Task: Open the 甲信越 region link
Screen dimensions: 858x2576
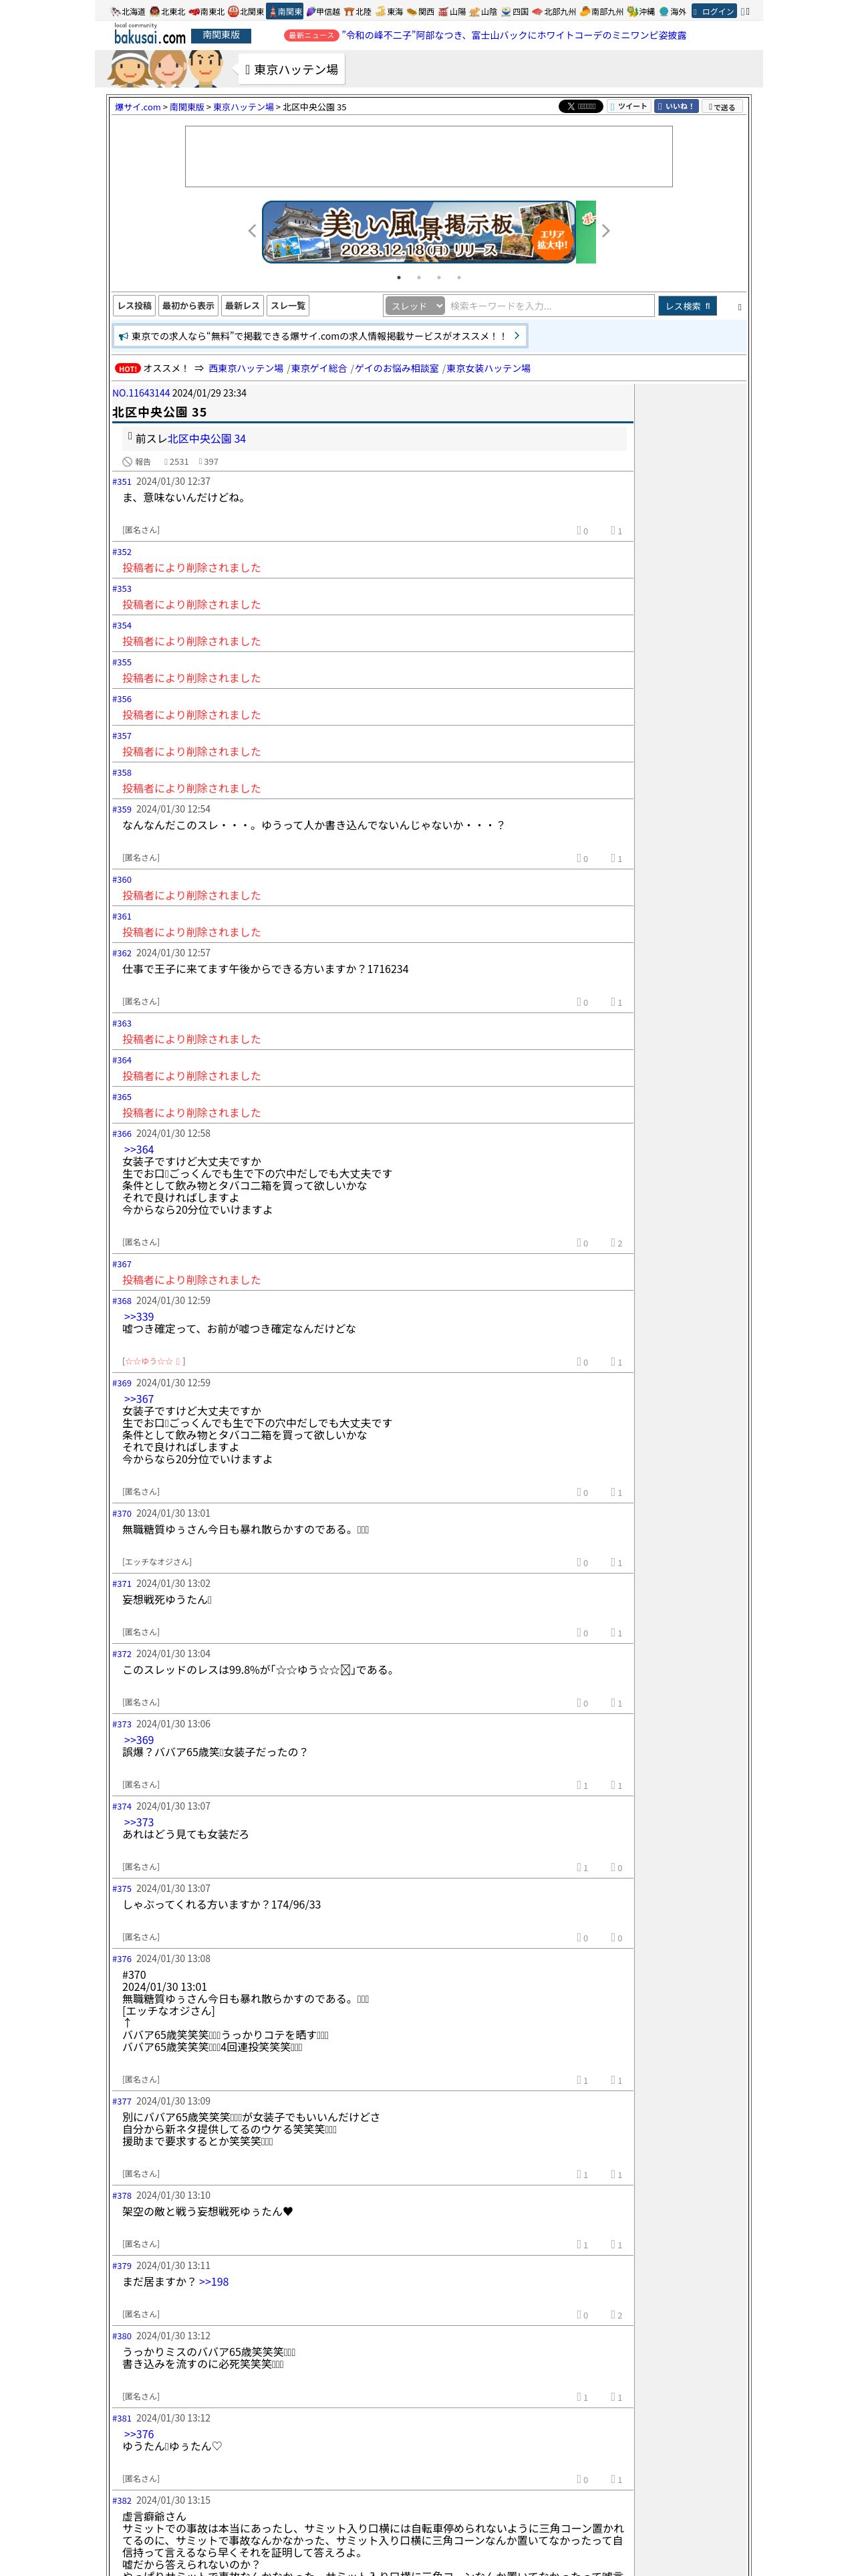Action: point(323,12)
